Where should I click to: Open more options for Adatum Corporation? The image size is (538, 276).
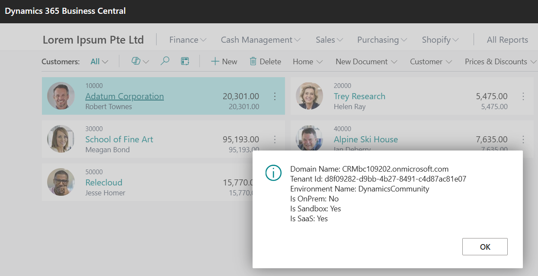pos(275,96)
